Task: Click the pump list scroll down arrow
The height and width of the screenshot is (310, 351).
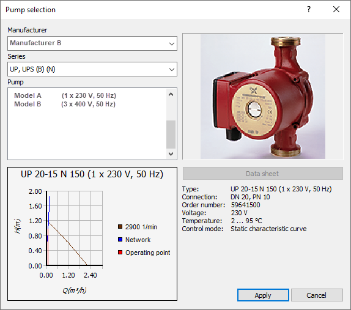Action: coord(171,154)
